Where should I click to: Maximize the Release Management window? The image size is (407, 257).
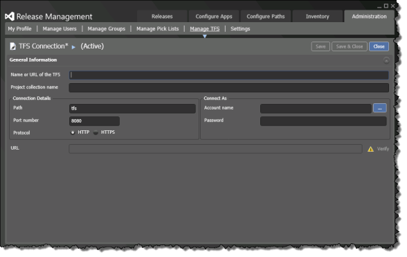click(386, 6)
